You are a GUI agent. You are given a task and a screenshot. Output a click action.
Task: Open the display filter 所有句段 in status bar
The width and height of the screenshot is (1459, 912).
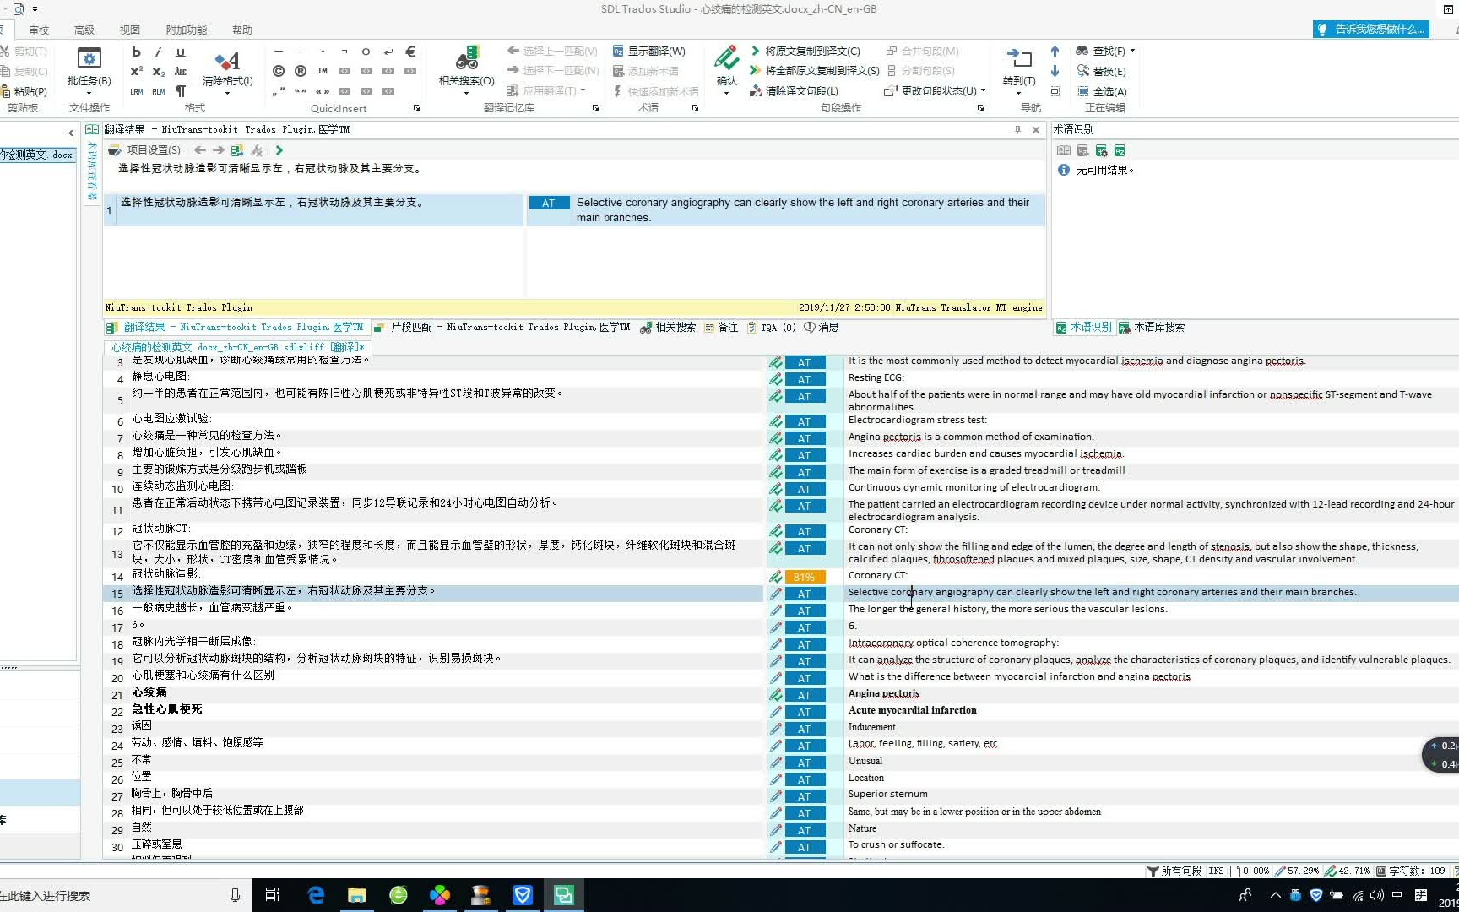point(1174,871)
